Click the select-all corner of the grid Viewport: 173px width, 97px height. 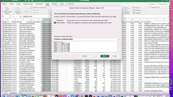click(x=2, y=20)
